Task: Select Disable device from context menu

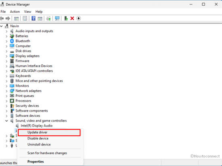Action: [38, 139]
